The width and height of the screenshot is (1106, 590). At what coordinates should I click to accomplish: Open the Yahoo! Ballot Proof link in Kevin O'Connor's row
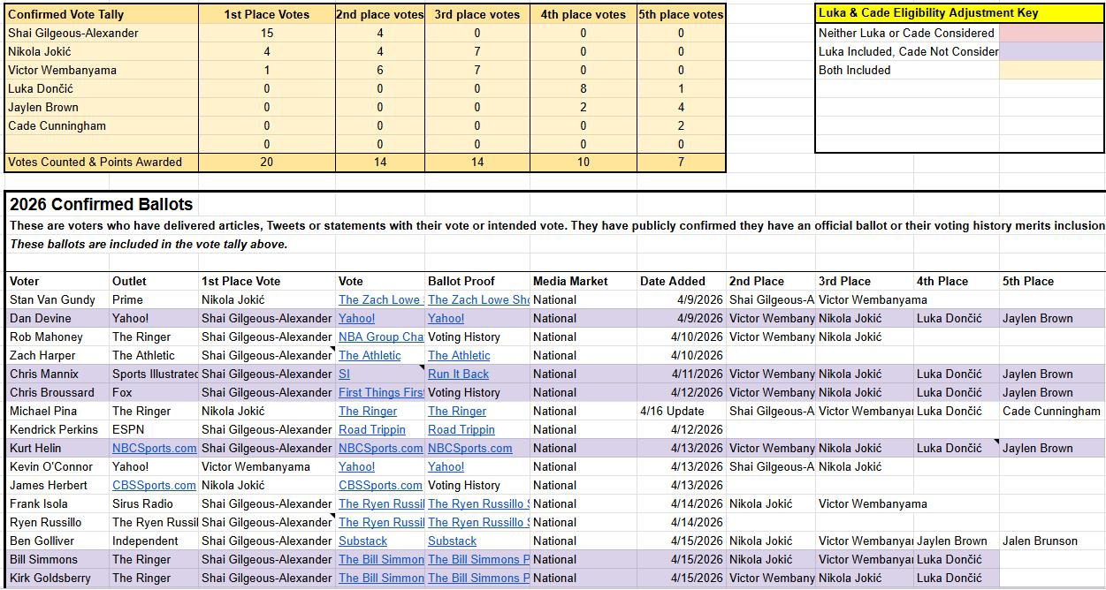(446, 466)
